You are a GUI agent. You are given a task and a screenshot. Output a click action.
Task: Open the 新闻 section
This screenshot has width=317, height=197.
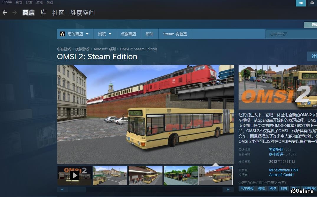[150, 34]
